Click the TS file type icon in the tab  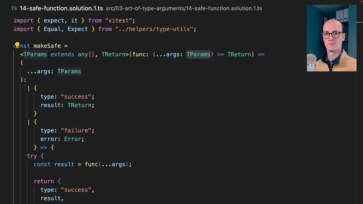coord(14,8)
